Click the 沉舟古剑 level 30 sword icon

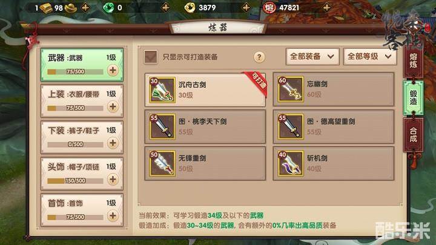(x=162, y=90)
